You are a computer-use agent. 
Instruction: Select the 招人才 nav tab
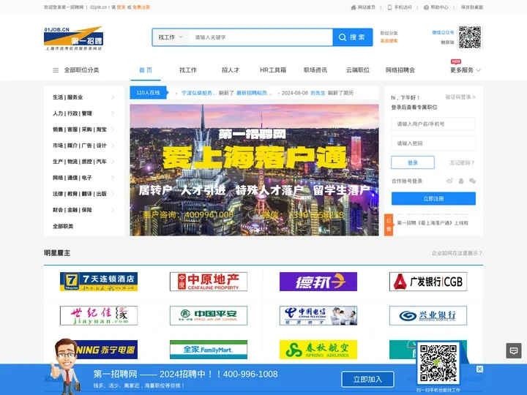(231, 70)
